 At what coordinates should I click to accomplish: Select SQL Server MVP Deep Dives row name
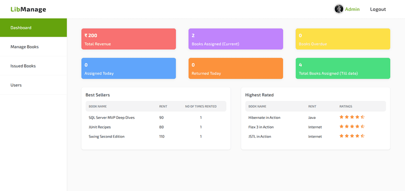pyautogui.click(x=112, y=117)
